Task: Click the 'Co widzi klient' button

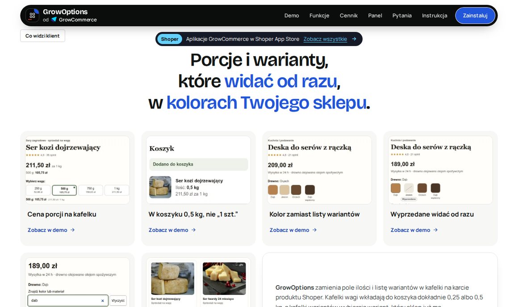Action: point(42,36)
